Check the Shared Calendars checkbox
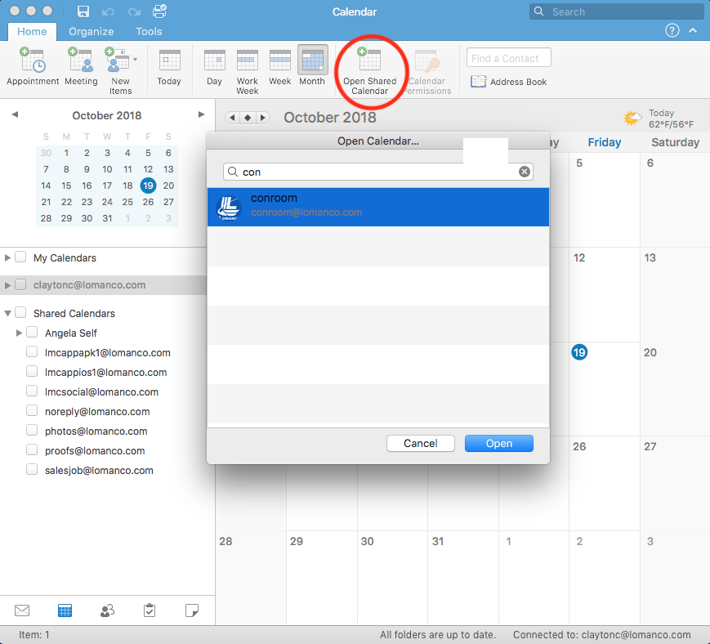The image size is (710, 644). 20,313
